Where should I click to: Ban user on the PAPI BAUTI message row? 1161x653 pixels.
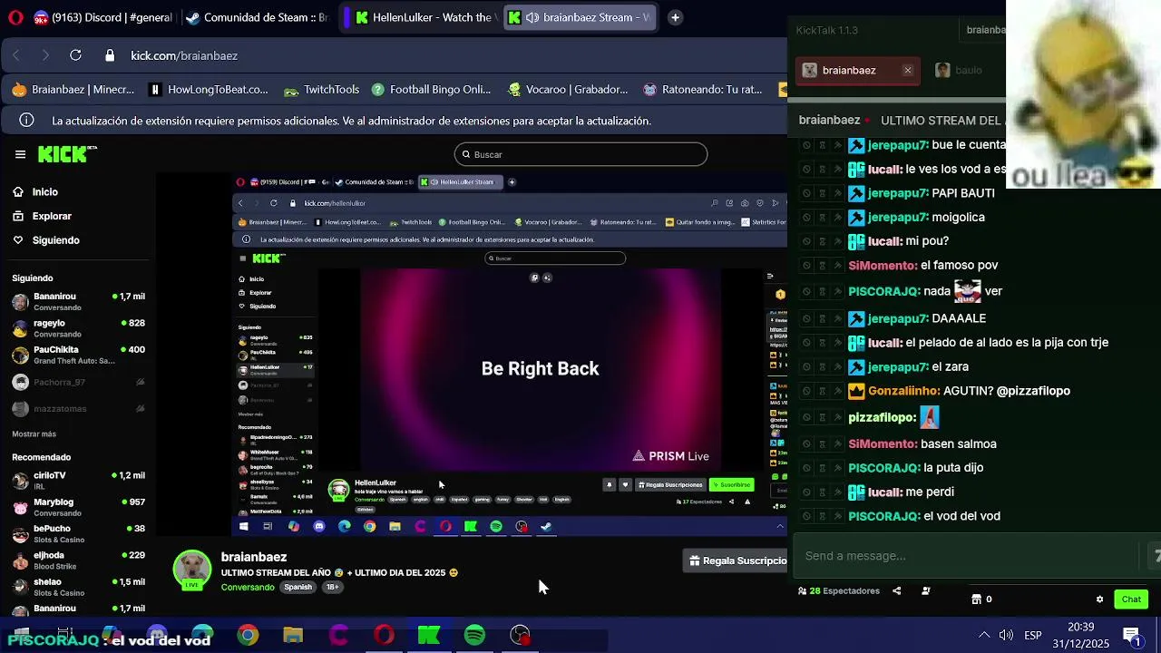[x=806, y=193]
